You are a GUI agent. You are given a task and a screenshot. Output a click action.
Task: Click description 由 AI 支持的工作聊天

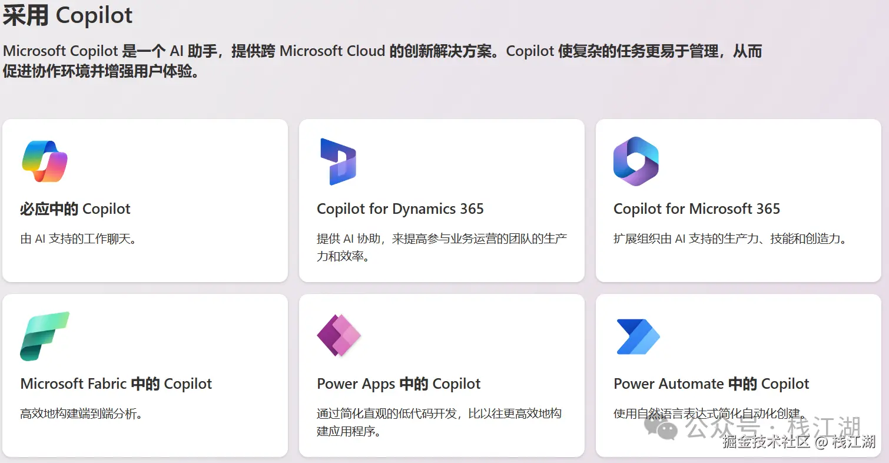(x=78, y=239)
